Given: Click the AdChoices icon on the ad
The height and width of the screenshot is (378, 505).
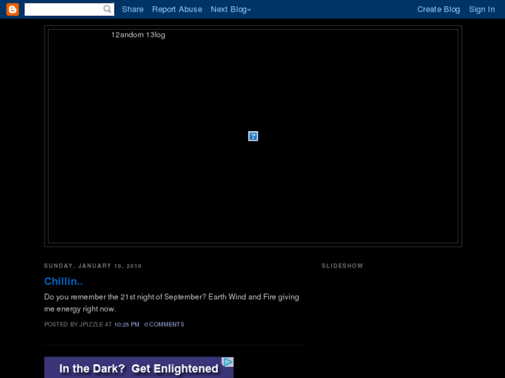Looking at the screenshot, I should [227, 362].
